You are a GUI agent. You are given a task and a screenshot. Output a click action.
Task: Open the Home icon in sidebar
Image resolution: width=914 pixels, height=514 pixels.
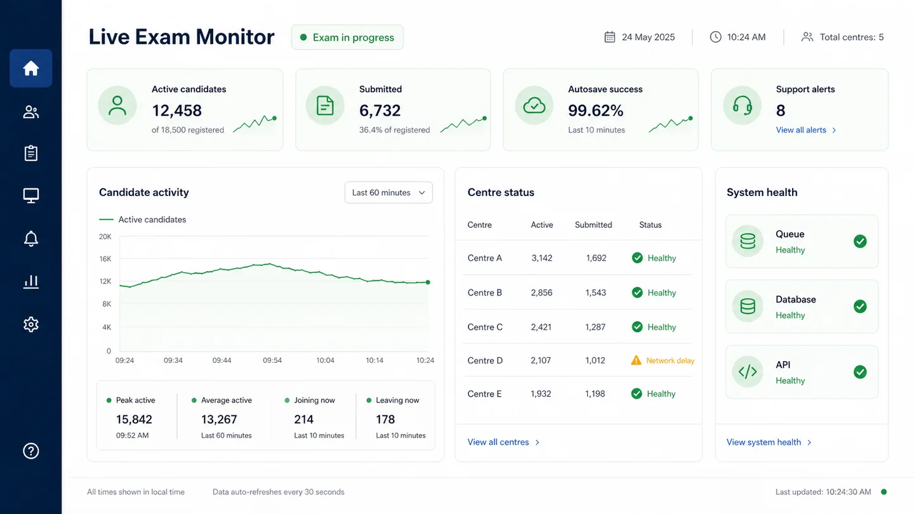click(31, 69)
